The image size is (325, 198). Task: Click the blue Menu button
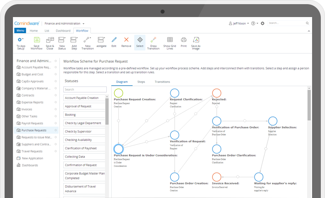pyautogui.click(x=20, y=31)
